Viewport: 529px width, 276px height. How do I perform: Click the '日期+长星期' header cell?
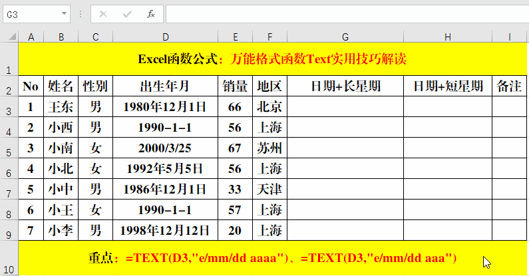[x=345, y=86]
